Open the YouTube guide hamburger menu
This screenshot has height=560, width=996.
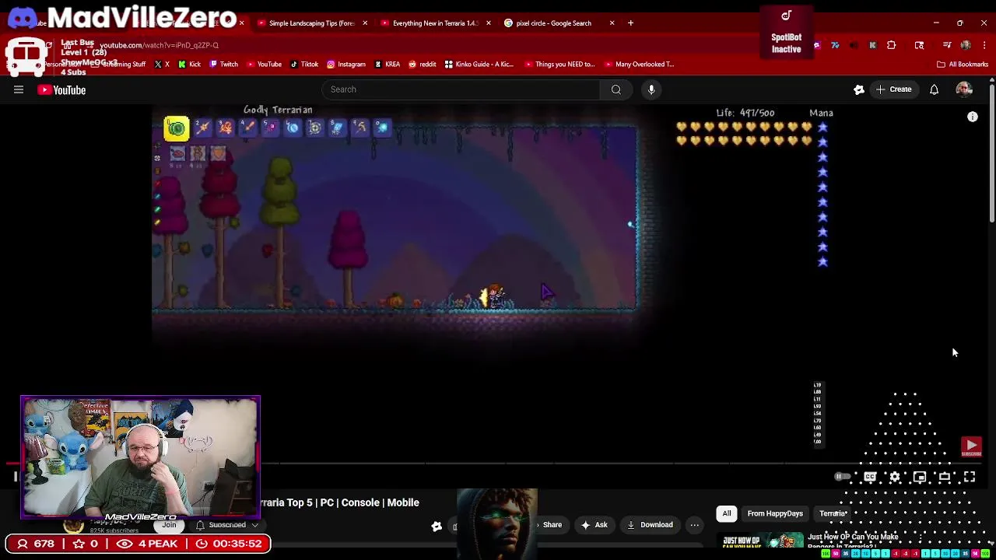19,89
